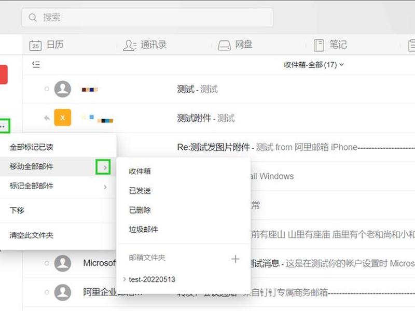Screen dimensions: 415x311
Task: Open the 通讯录 contacts icon
Action: [130, 45]
